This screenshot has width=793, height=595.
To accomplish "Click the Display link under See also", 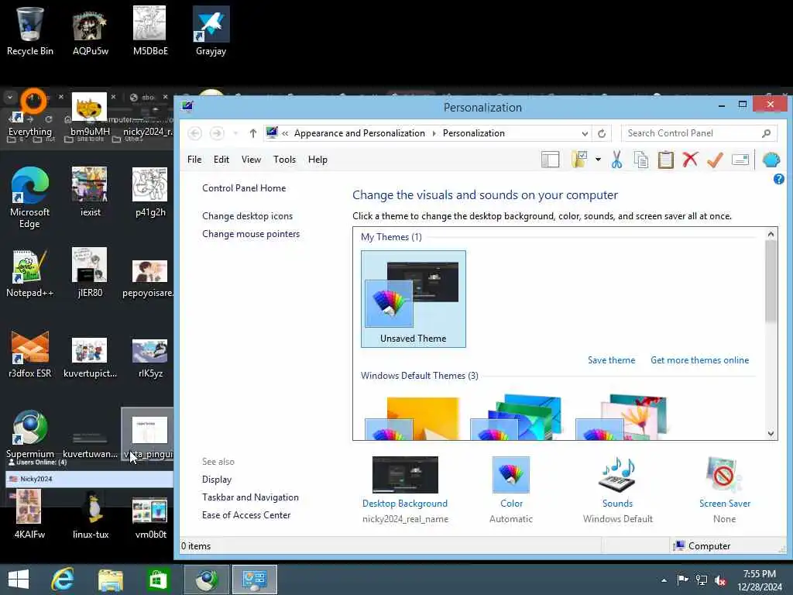I will tap(217, 480).
